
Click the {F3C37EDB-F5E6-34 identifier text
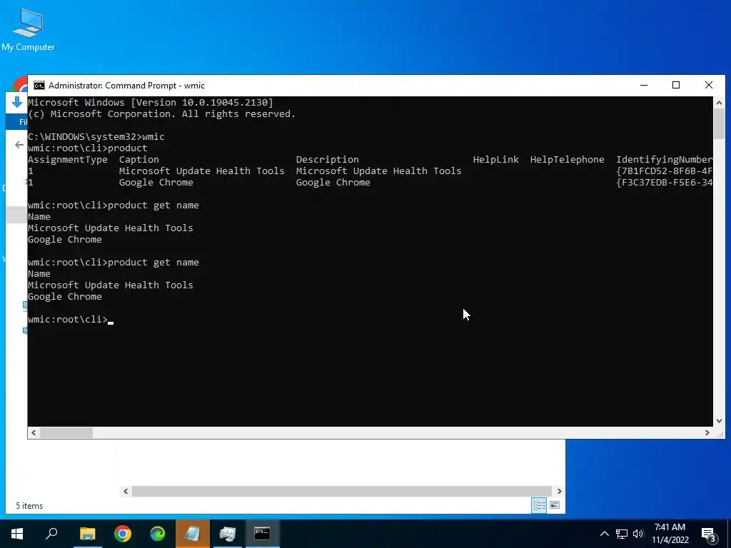[664, 183]
